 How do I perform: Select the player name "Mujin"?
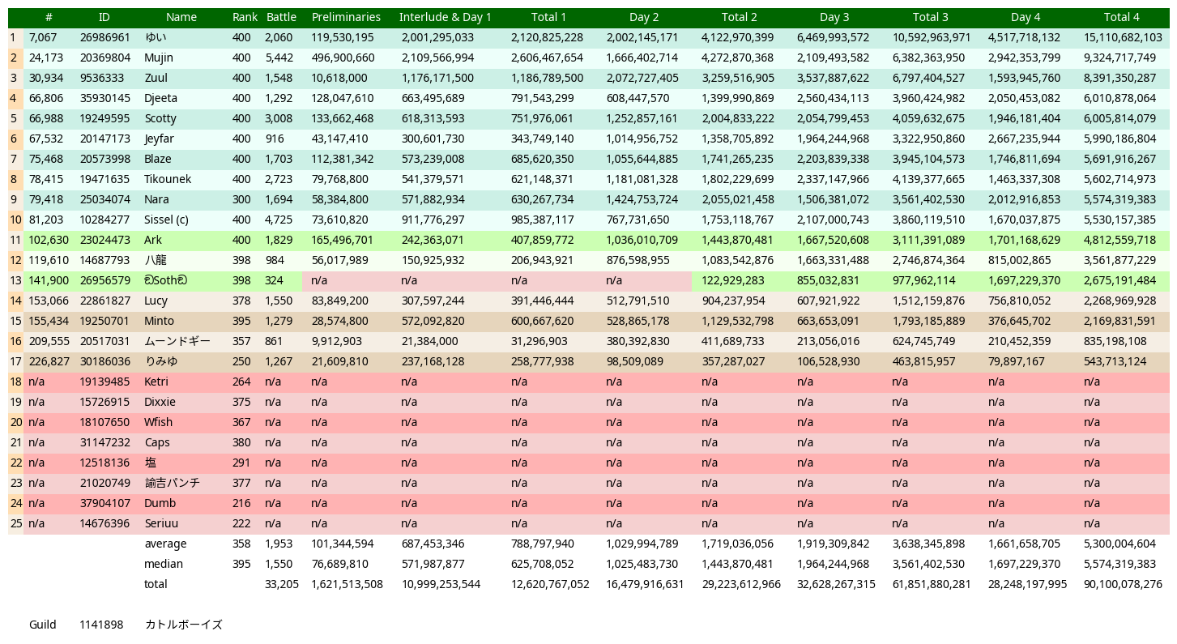click(159, 58)
